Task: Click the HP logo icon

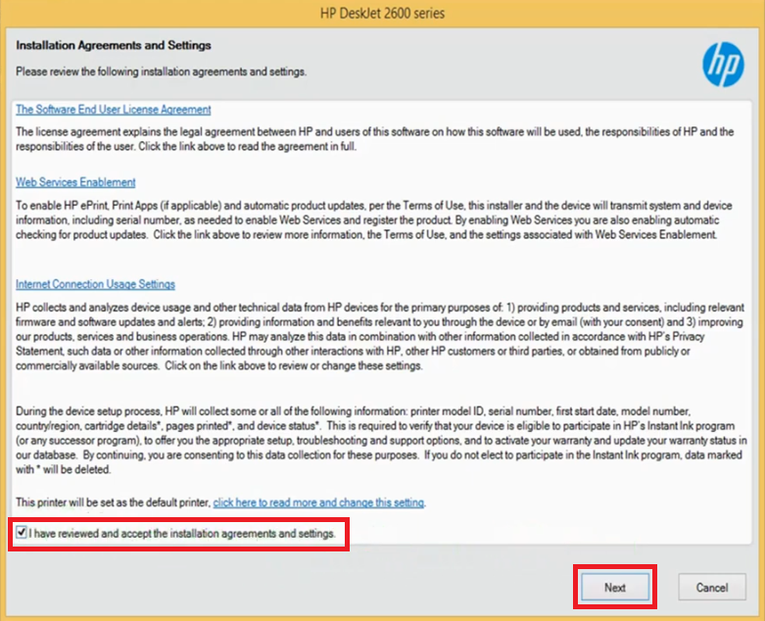Action: (x=723, y=64)
